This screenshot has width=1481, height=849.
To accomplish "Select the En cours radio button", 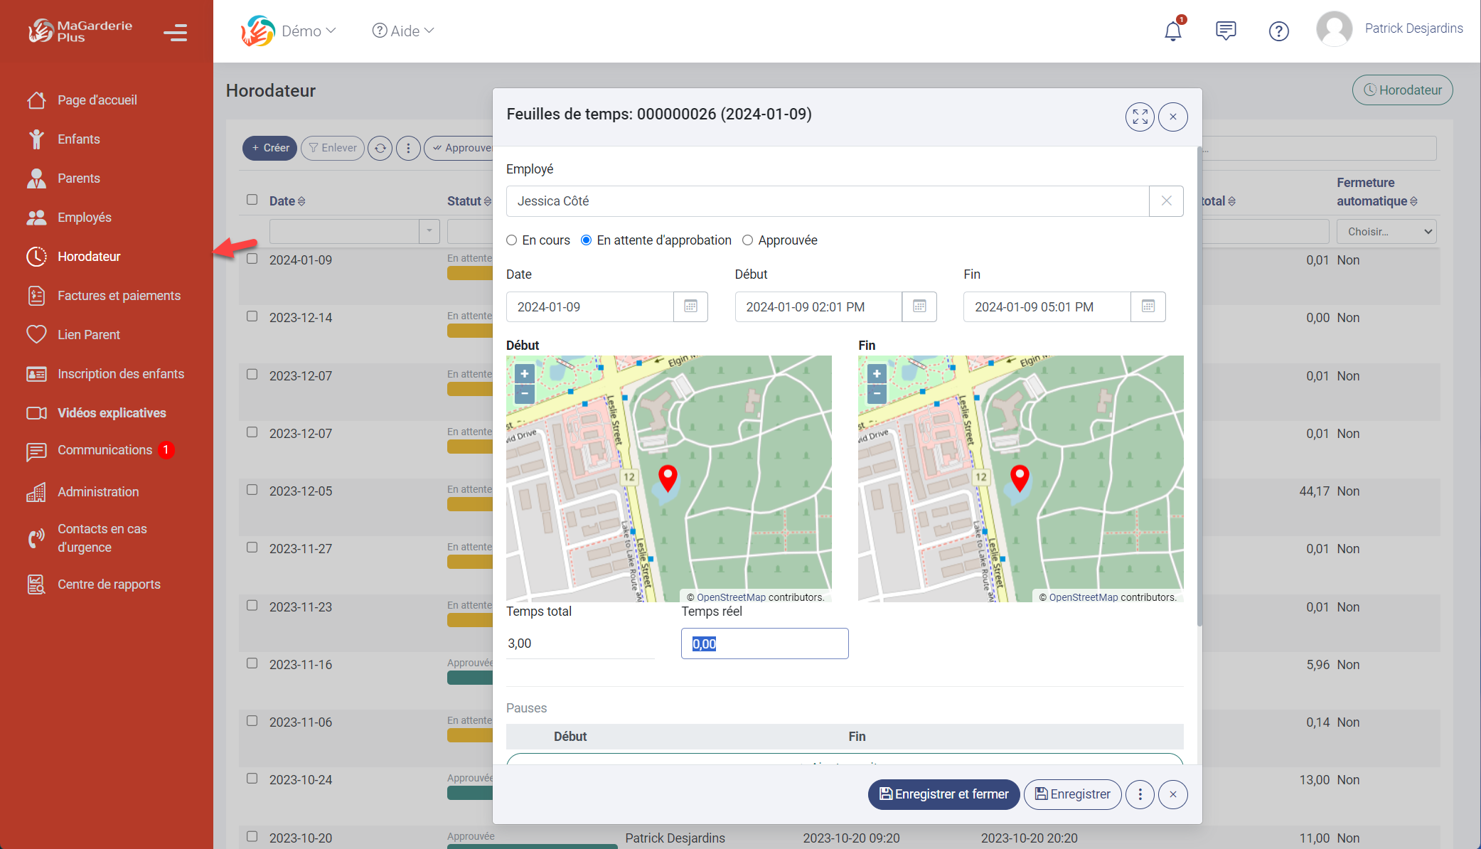I will (x=512, y=240).
